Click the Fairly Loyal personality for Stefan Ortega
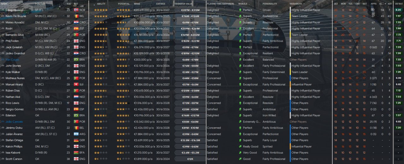404x164 pixels. [x=270, y=140]
